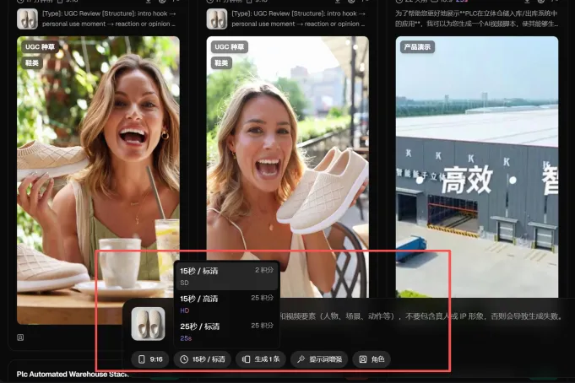Open the warehouse product demo video
Image resolution: width=575 pixels, height=383 pixels.
point(477,169)
